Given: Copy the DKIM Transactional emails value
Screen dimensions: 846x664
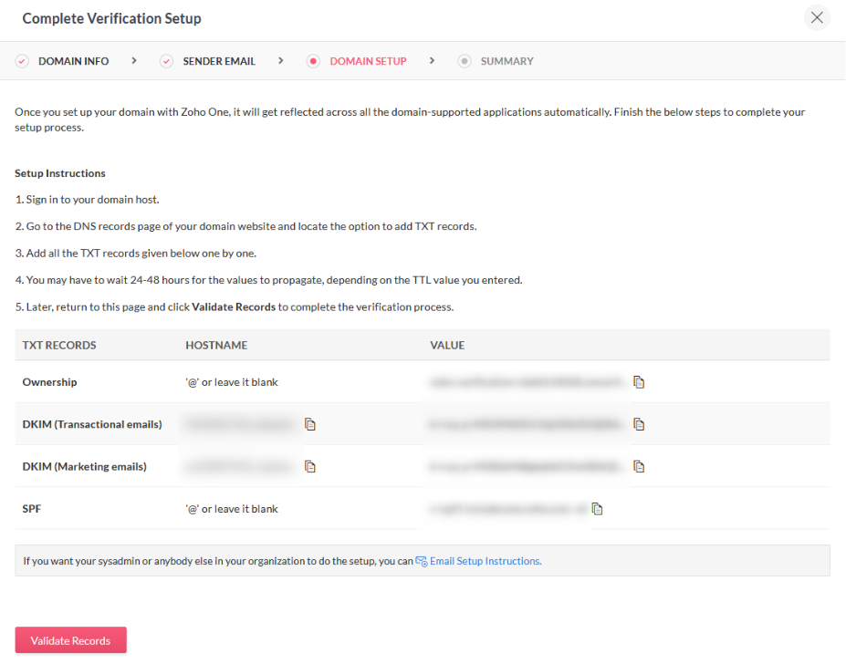Looking at the screenshot, I should pyautogui.click(x=639, y=424).
